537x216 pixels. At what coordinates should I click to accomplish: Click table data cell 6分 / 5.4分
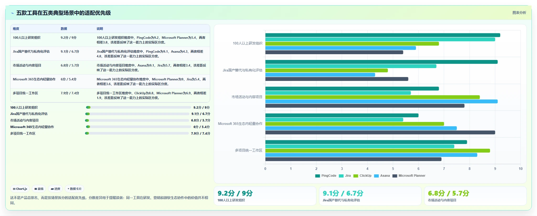click(68, 79)
